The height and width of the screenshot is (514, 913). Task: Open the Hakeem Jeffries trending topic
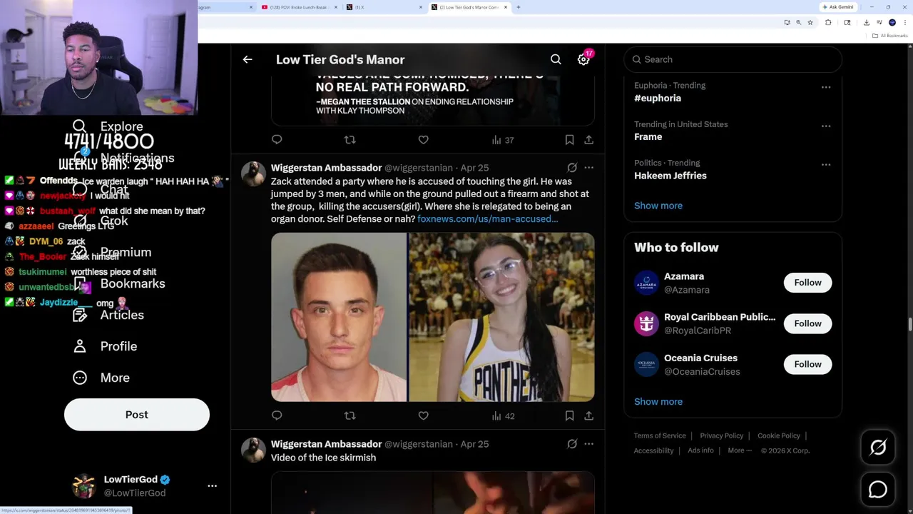click(x=670, y=176)
